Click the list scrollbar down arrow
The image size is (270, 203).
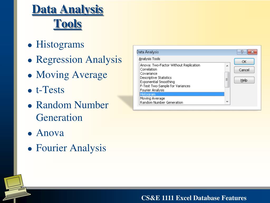[x=227, y=102]
